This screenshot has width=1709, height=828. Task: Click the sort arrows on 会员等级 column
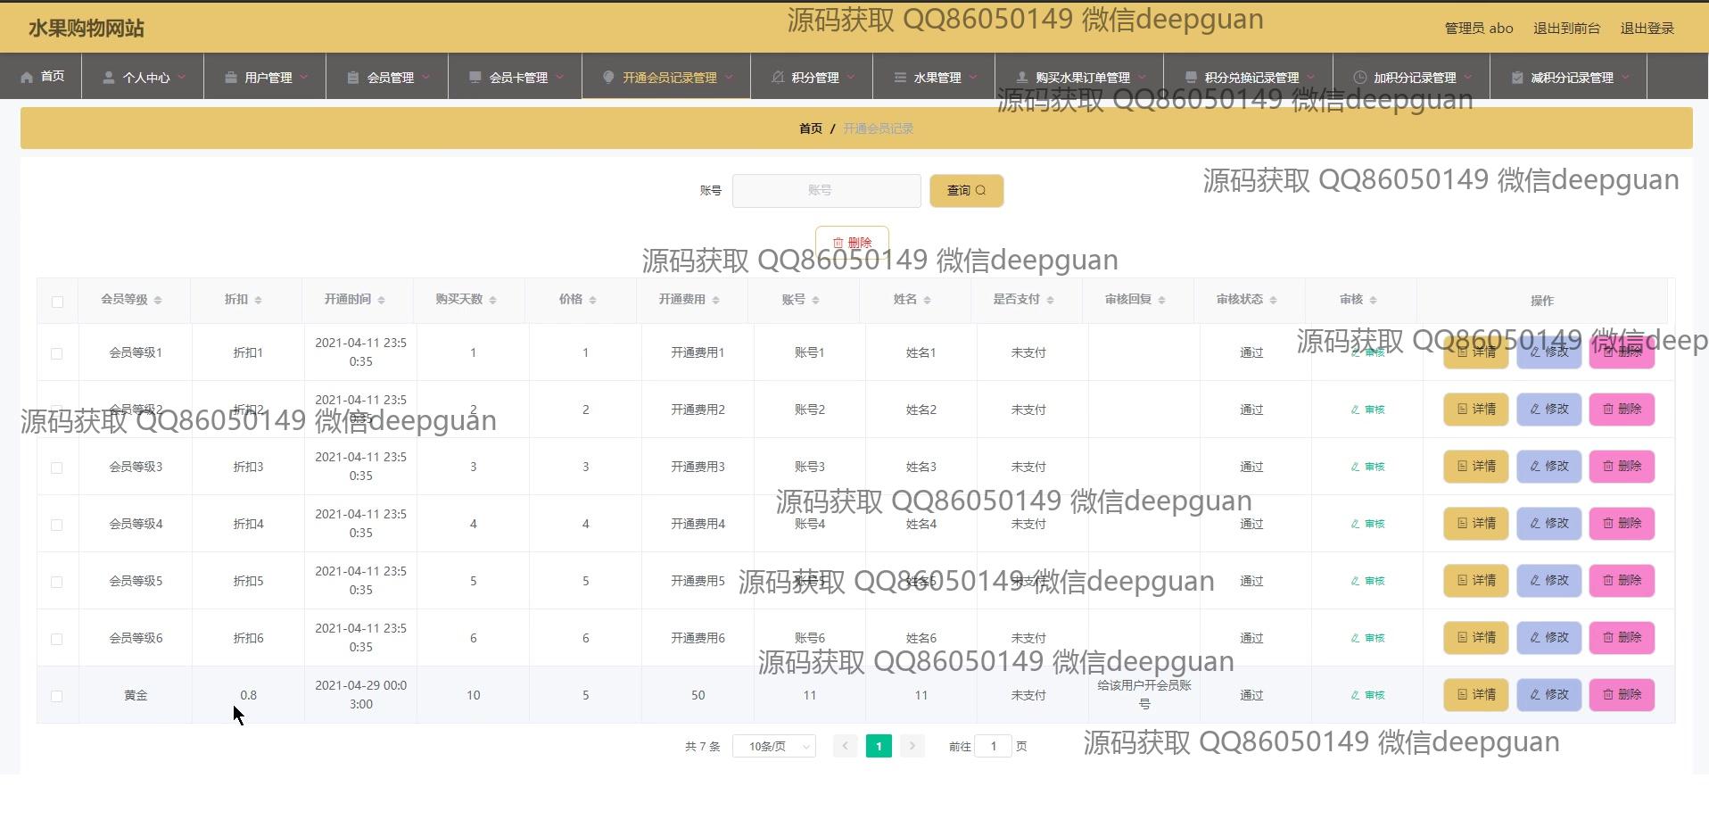click(158, 300)
